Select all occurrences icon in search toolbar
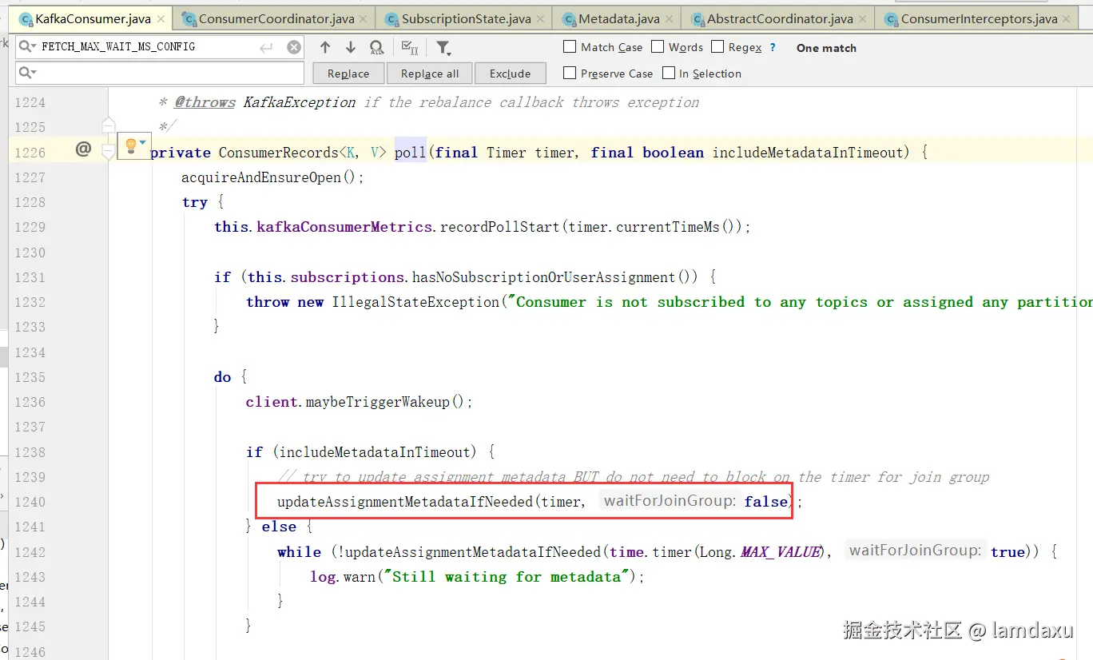1093x660 pixels. tap(410, 48)
